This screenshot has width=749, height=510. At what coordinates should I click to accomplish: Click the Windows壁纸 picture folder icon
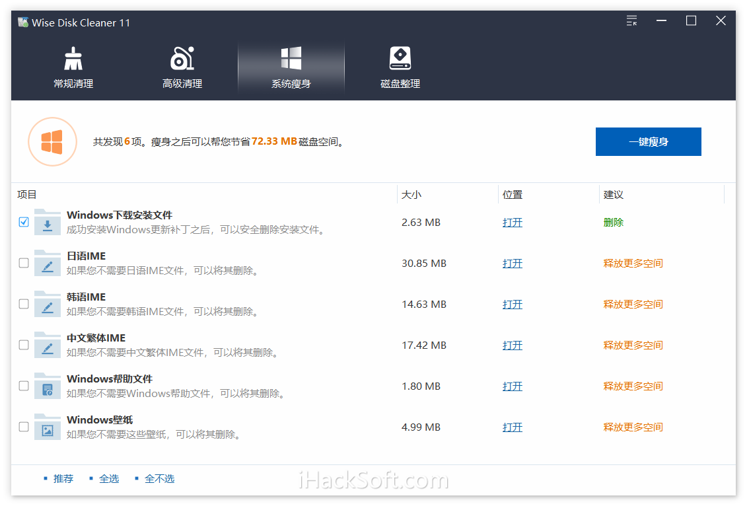click(x=48, y=427)
